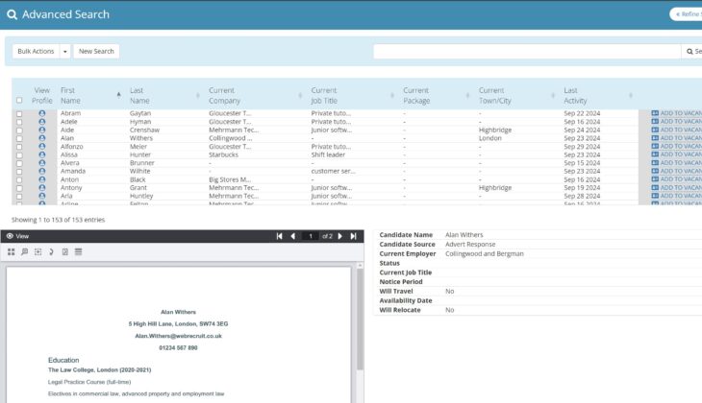Click the rotate icon in viewer toolbar
Screen dimensions: 702x403
coord(51,251)
